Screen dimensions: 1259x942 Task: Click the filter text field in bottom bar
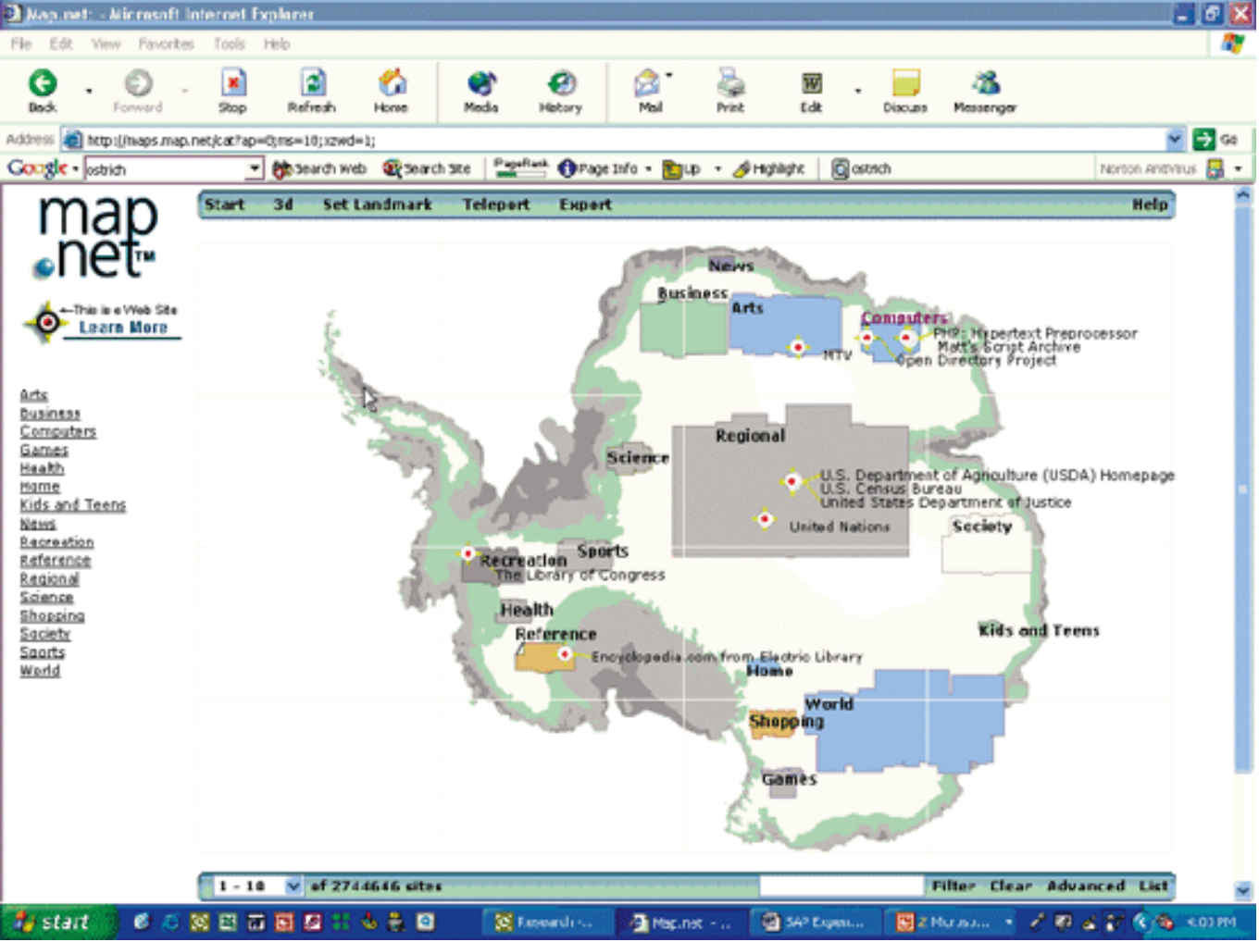[841, 886]
